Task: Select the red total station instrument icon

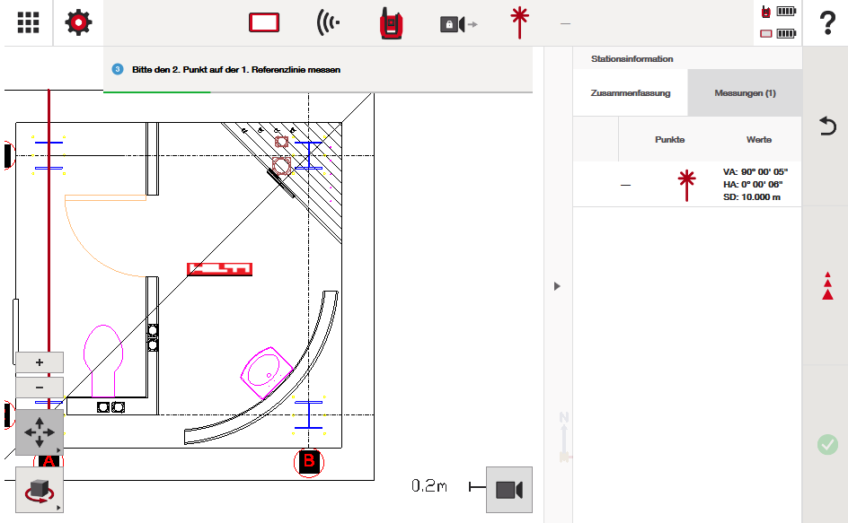Action: 390,23
